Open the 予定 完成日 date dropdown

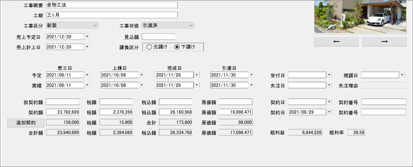pos(197,75)
